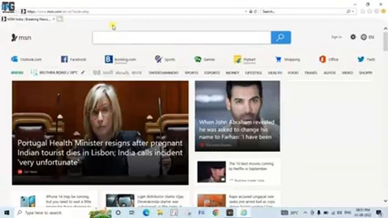This screenshot has width=388, height=218.
Task: Open Task View icon on taskbar
Action: click(132, 213)
